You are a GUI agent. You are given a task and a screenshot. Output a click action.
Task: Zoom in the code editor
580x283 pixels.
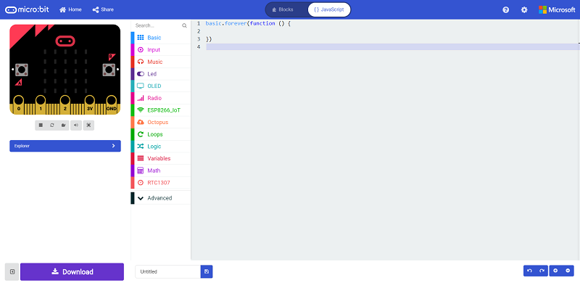(x=555, y=271)
